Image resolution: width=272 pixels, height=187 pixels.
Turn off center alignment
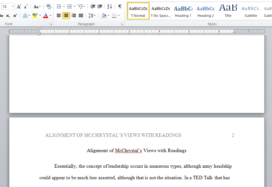[x=66, y=16]
